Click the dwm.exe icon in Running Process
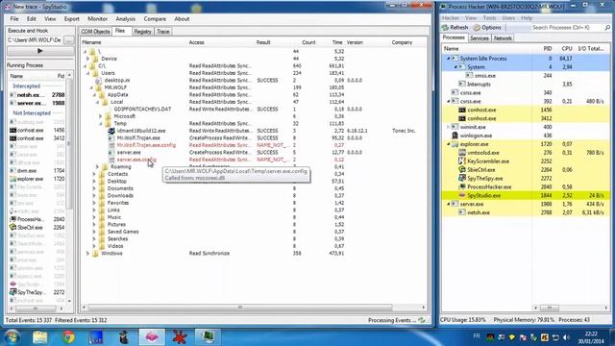The width and height of the screenshot is (615, 346). (x=12, y=171)
